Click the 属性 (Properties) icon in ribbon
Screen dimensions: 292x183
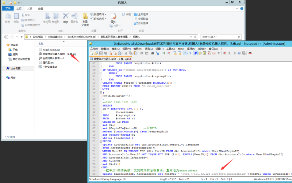coord(113,16)
